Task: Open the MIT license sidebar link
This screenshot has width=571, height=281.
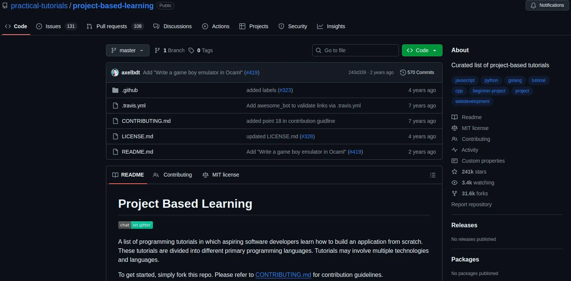Action: click(470, 128)
